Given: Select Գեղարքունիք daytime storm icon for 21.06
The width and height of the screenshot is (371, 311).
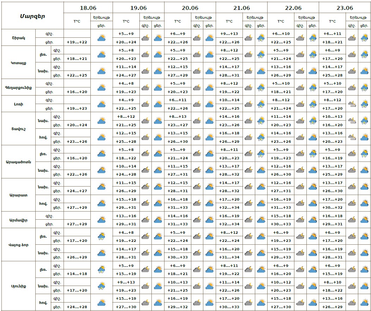Looking at the screenshot, I should [x=261, y=87].
